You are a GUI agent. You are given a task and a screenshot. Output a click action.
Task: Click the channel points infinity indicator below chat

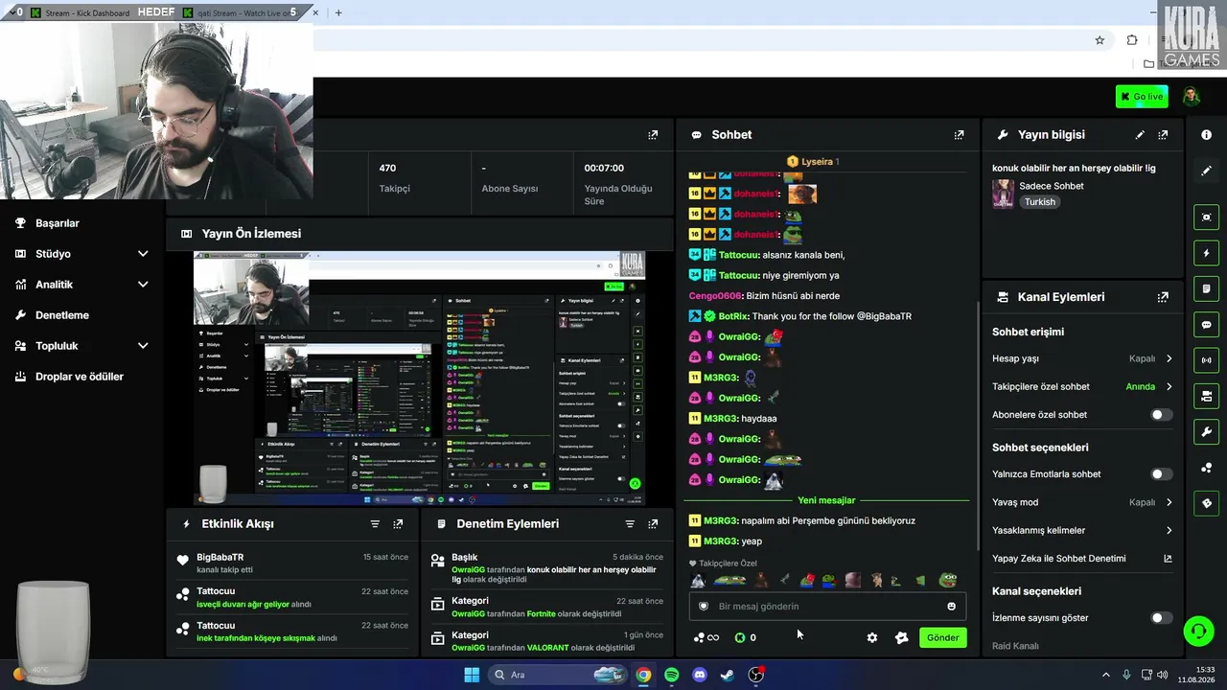point(706,637)
